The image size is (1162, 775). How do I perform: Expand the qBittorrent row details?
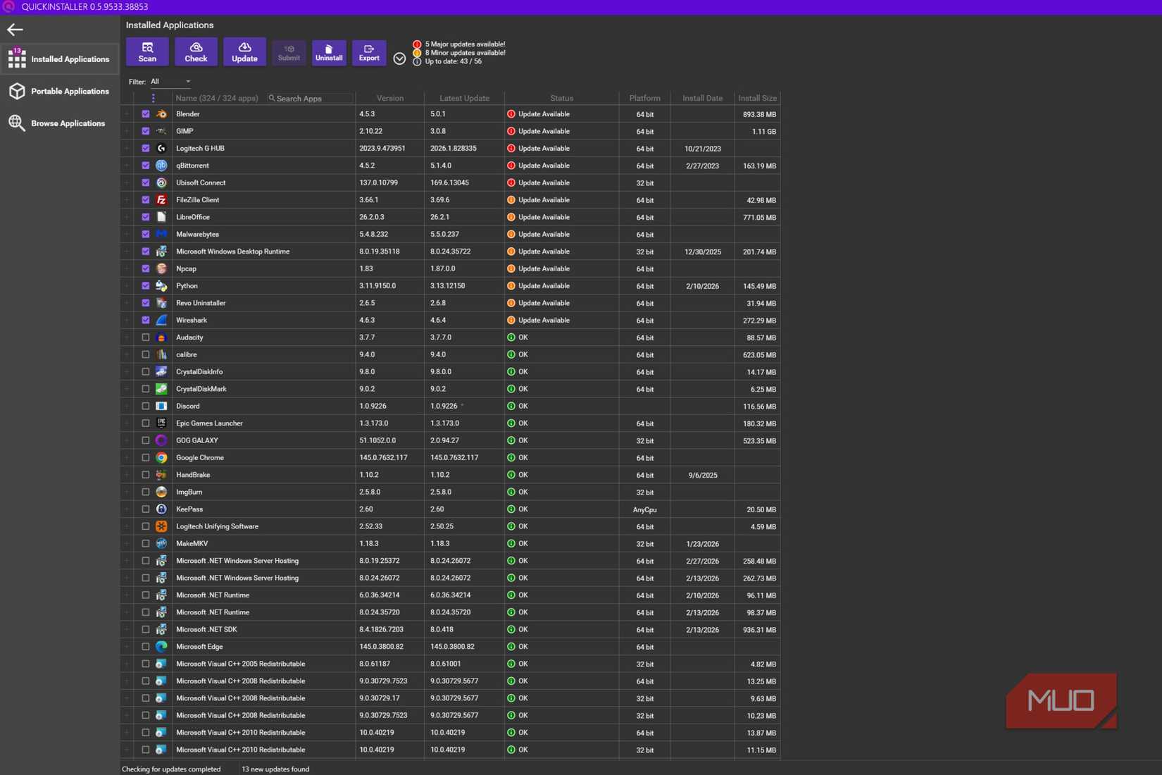127,166
